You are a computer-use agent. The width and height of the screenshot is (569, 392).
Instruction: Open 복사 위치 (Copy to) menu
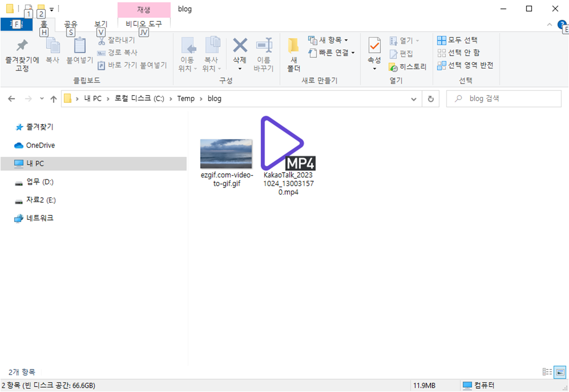click(211, 54)
